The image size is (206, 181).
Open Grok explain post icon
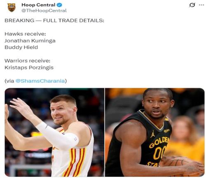coord(192,5)
